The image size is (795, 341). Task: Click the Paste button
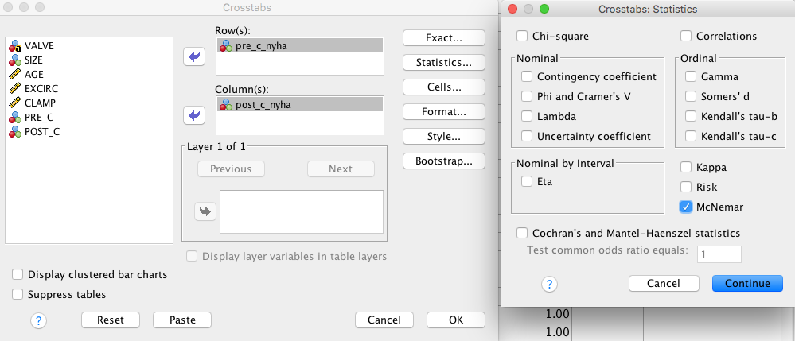pyautogui.click(x=182, y=320)
